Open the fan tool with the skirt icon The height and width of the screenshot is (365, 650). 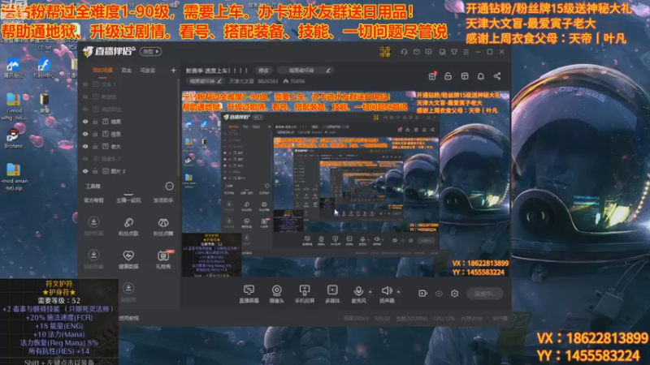[x=163, y=226]
